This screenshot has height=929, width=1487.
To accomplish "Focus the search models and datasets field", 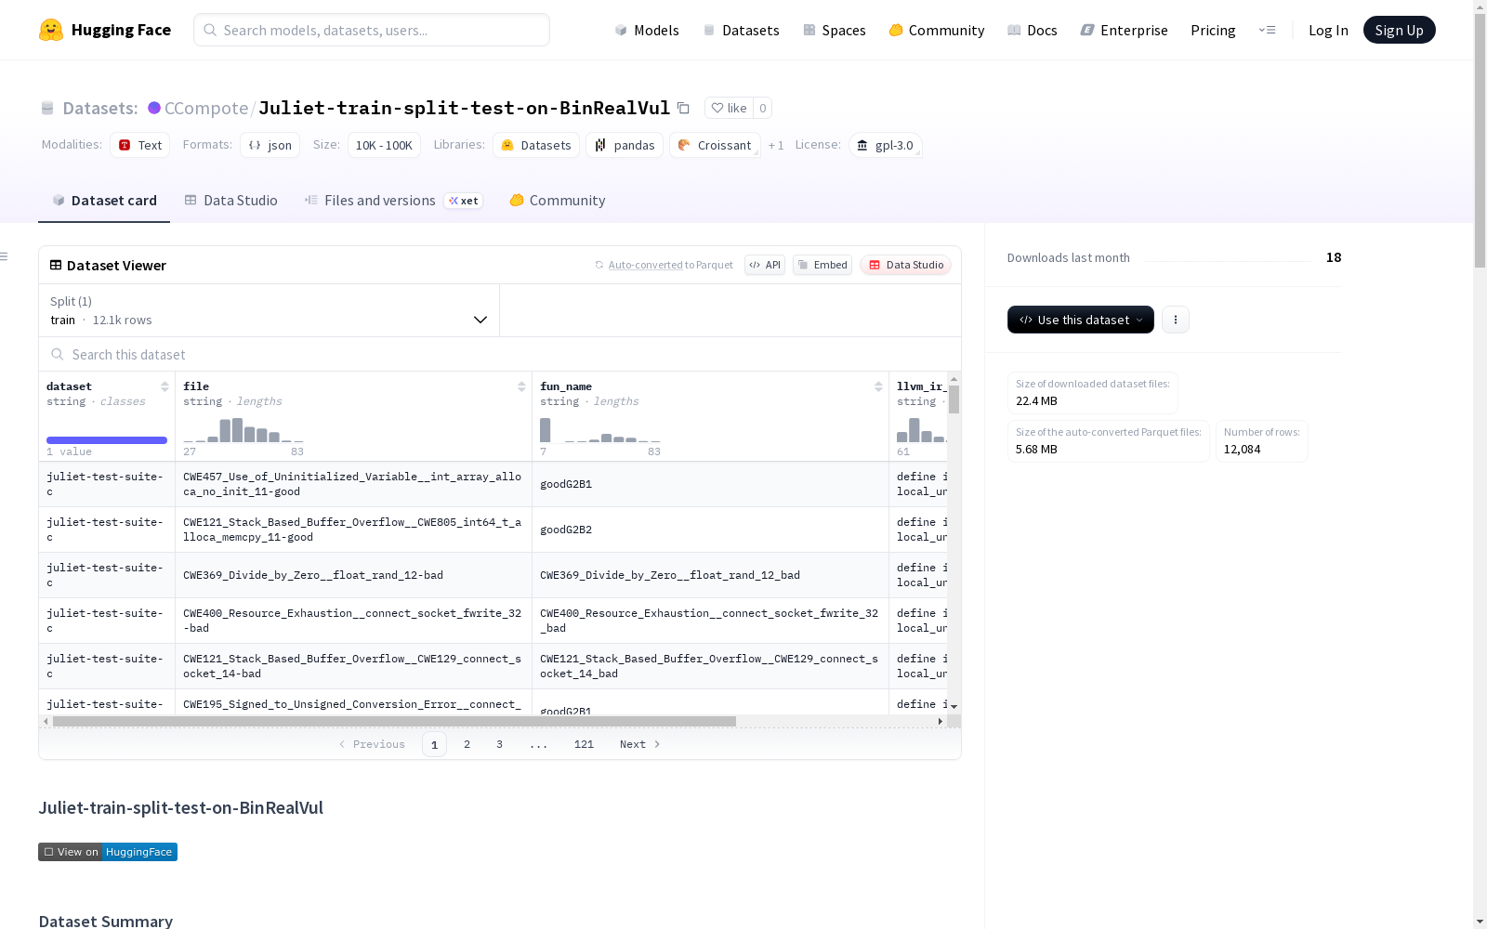I will 372,30.
